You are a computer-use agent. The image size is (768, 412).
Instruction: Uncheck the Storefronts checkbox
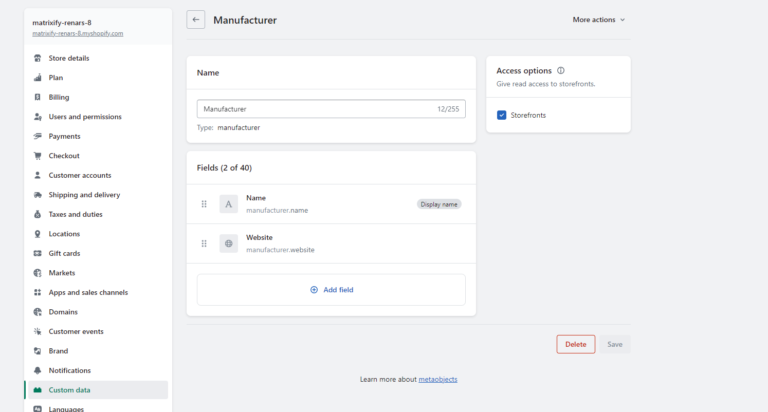pyautogui.click(x=502, y=115)
